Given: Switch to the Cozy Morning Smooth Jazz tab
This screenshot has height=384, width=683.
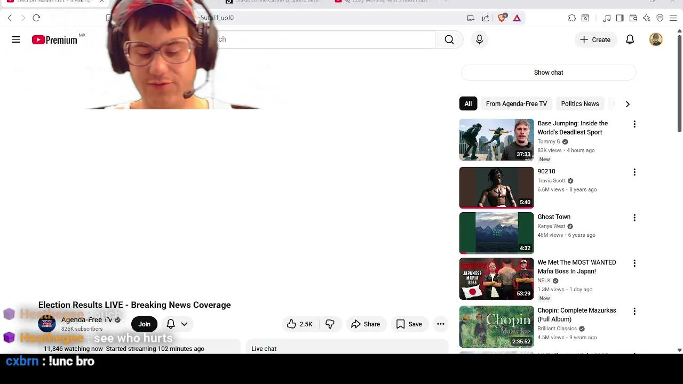Looking at the screenshot, I should [x=384, y=2].
